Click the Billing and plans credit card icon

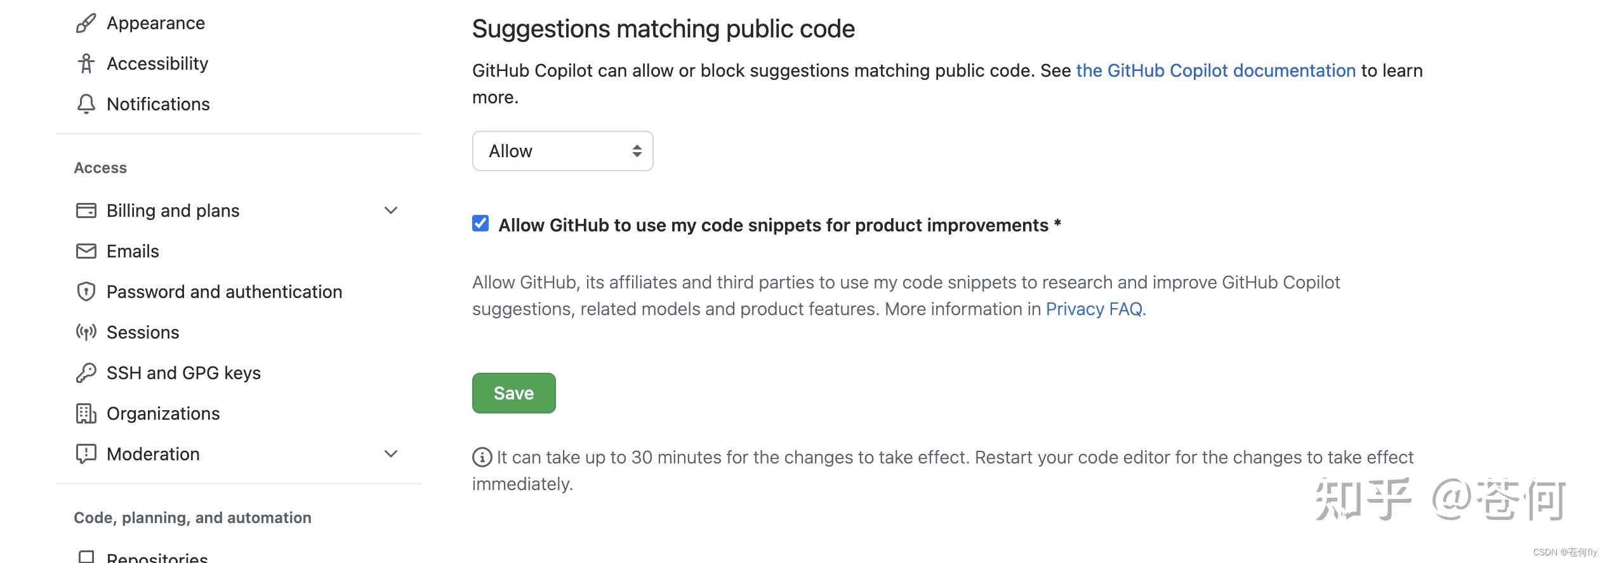tap(86, 210)
